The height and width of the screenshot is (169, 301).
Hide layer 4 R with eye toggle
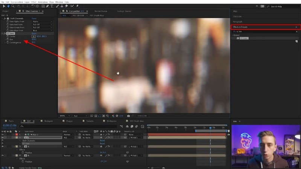pyautogui.click(x=3, y=155)
